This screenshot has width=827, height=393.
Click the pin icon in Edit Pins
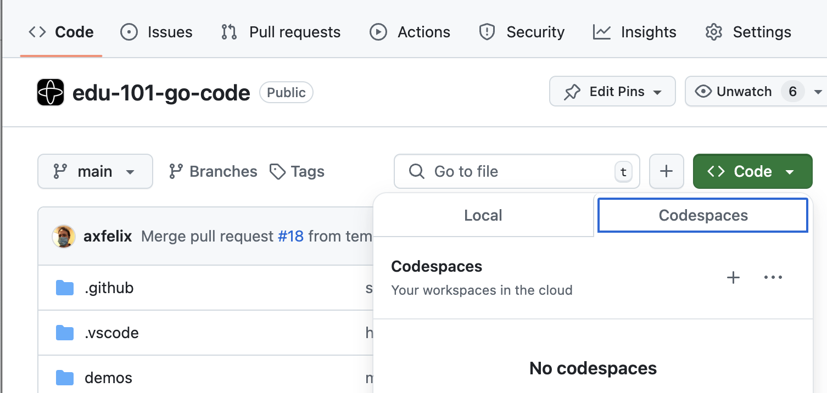(x=572, y=92)
